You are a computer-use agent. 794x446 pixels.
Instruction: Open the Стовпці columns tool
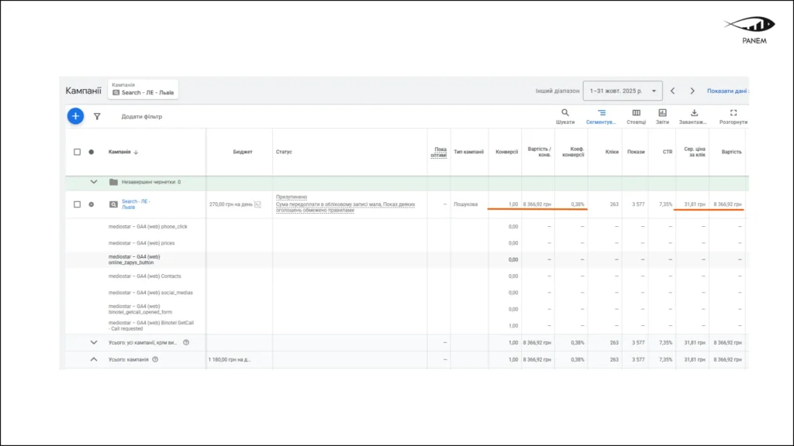636,116
